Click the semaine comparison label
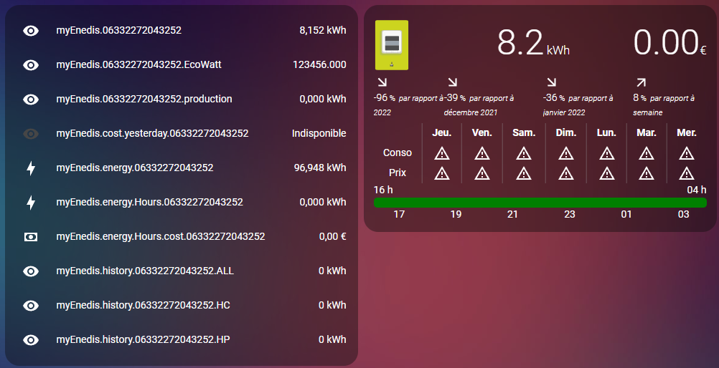 click(x=647, y=112)
